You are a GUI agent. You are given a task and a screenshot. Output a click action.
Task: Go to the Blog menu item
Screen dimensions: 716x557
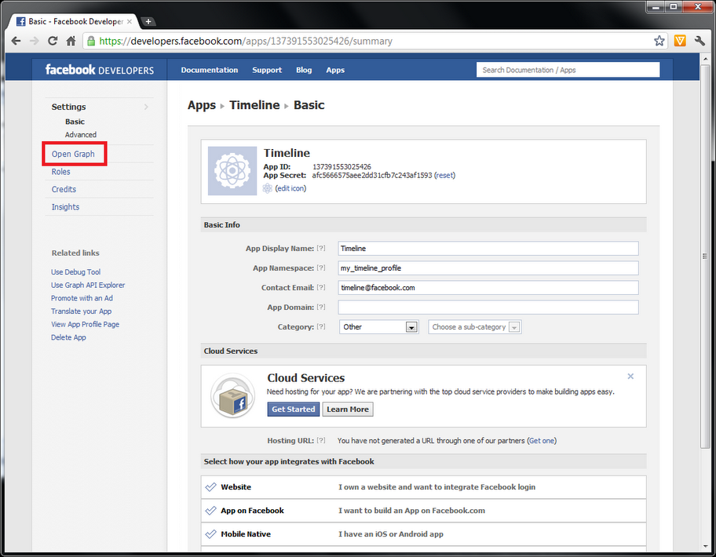(x=304, y=70)
